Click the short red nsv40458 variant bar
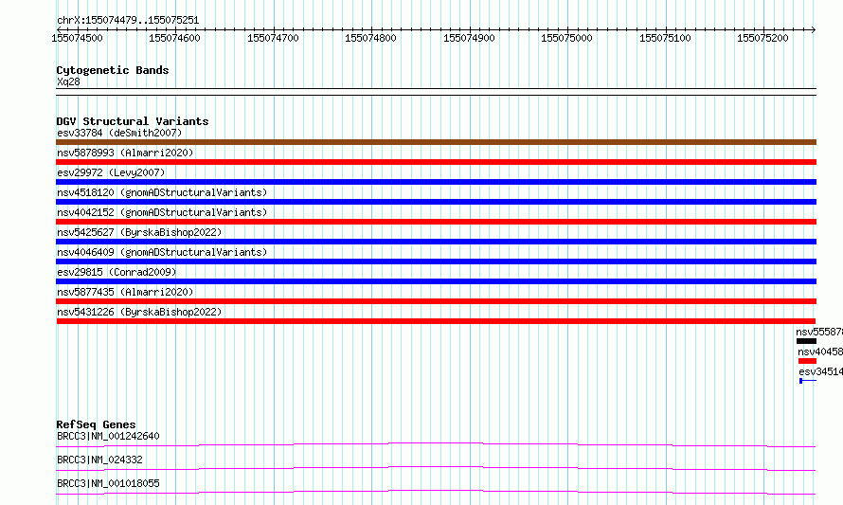 pyautogui.click(x=808, y=361)
